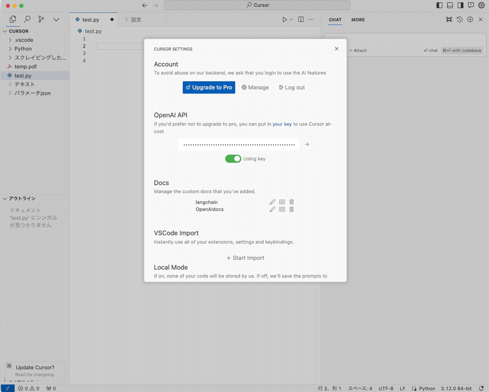Dismiss the Update Cursor notification

(9, 366)
